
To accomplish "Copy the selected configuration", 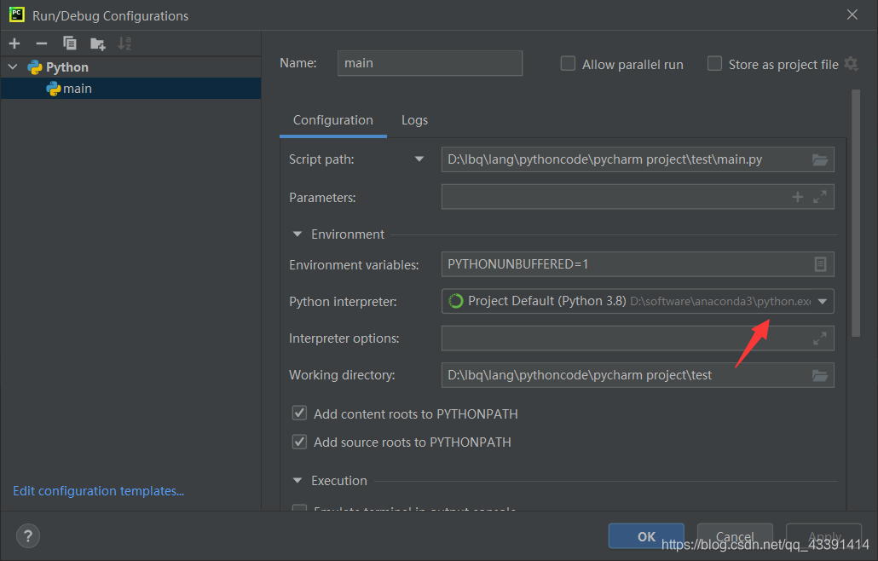I will (69, 43).
